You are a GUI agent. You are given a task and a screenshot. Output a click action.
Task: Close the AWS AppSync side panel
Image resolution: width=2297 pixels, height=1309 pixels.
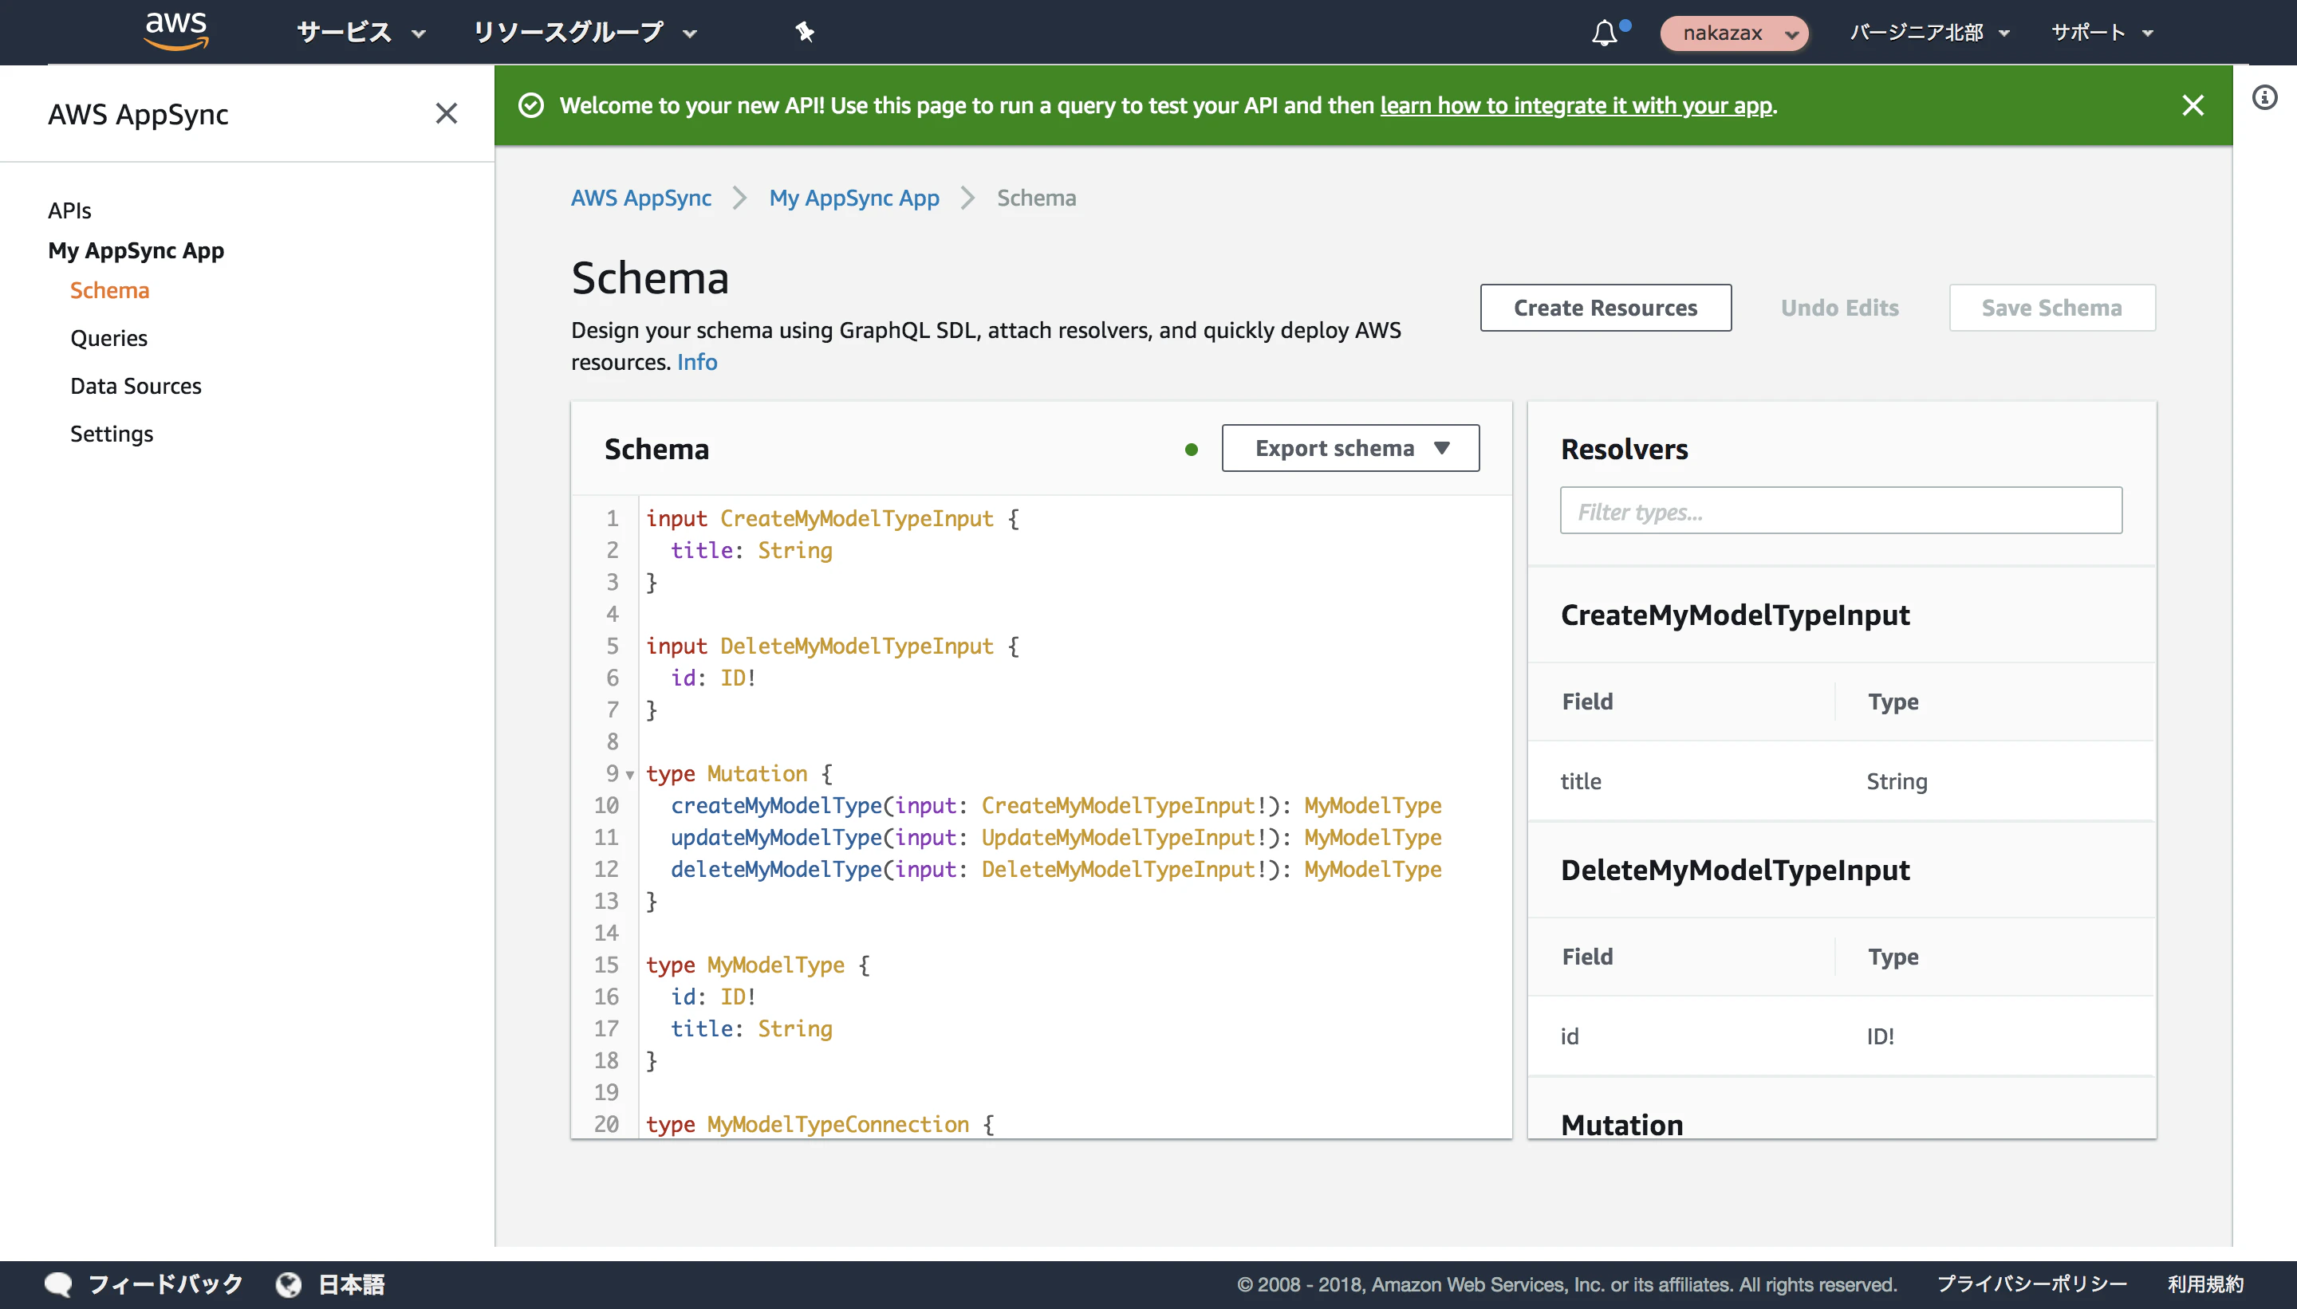(446, 113)
